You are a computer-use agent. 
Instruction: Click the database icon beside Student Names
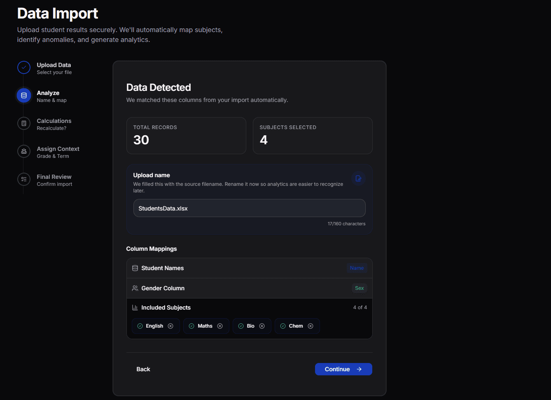[x=135, y=268]
